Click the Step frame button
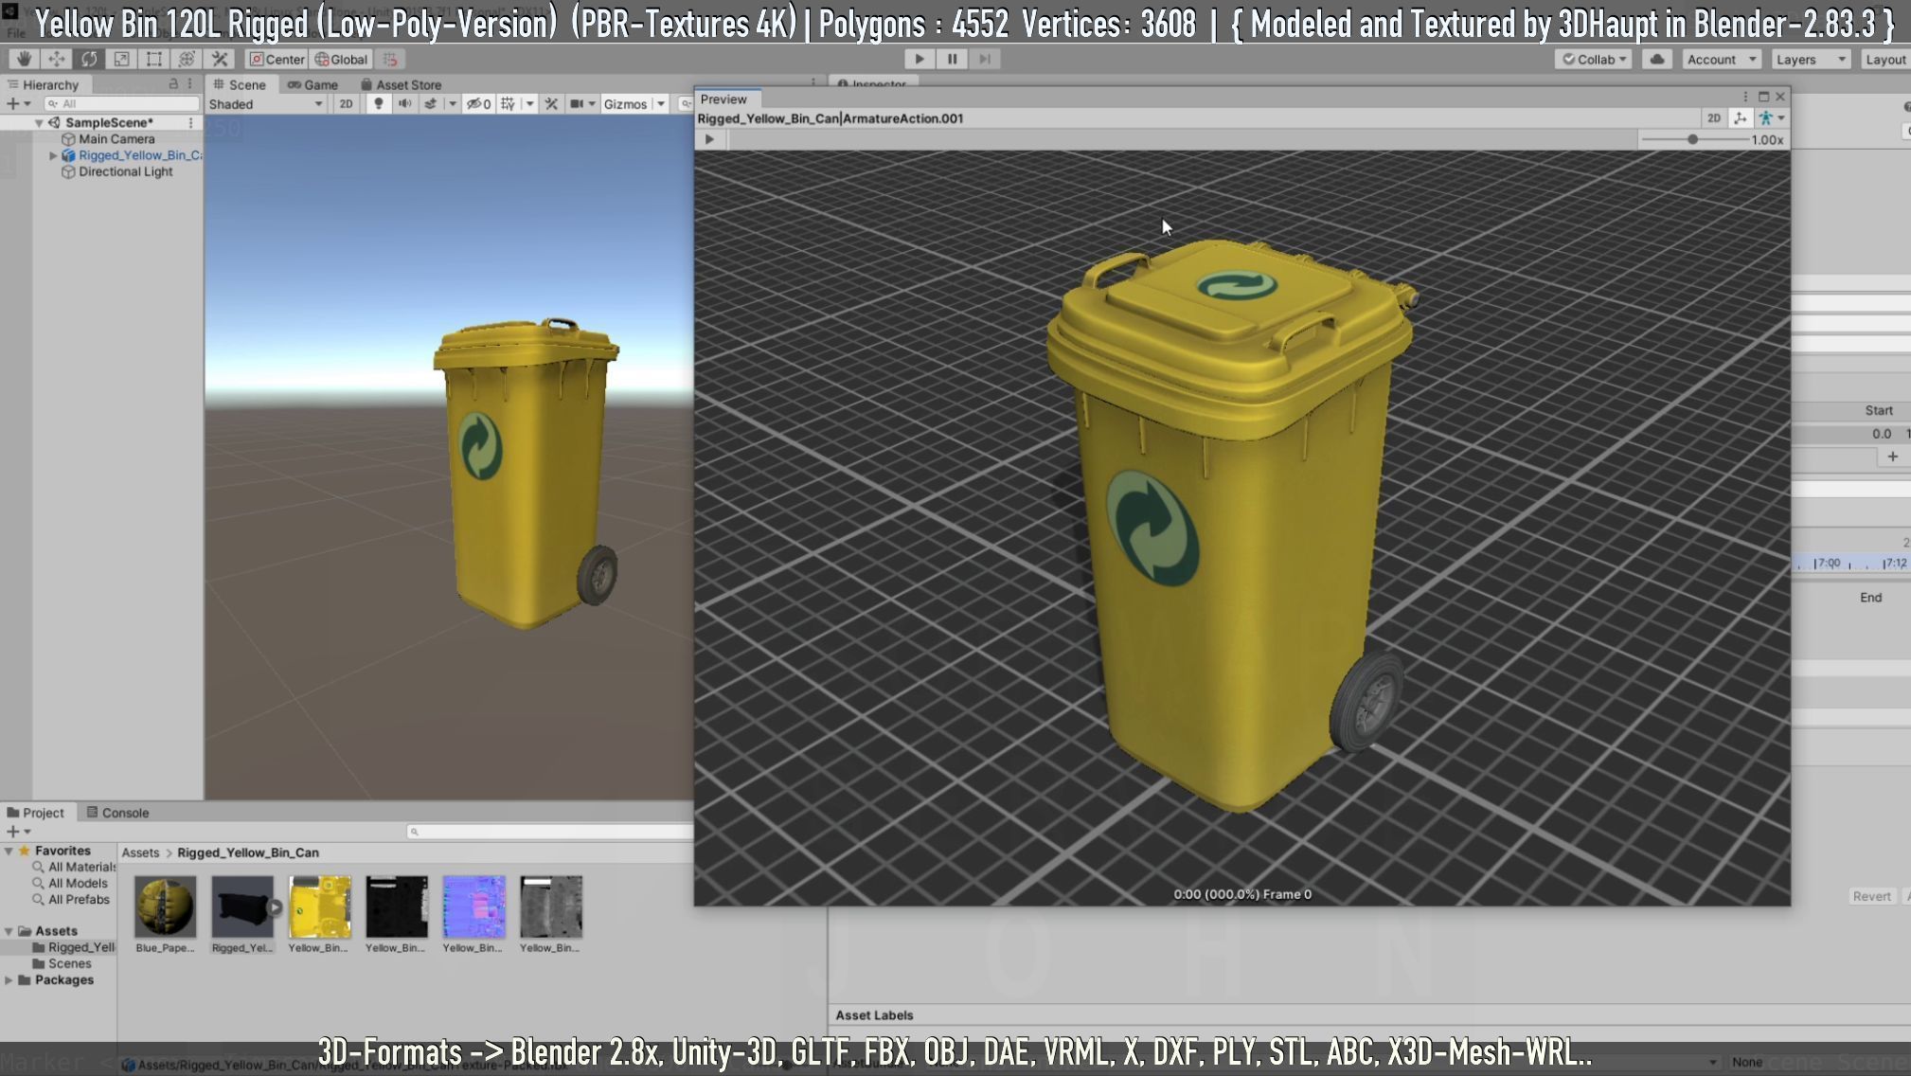Viewport: 1911px width, 1076px height. tap(985, 59)
